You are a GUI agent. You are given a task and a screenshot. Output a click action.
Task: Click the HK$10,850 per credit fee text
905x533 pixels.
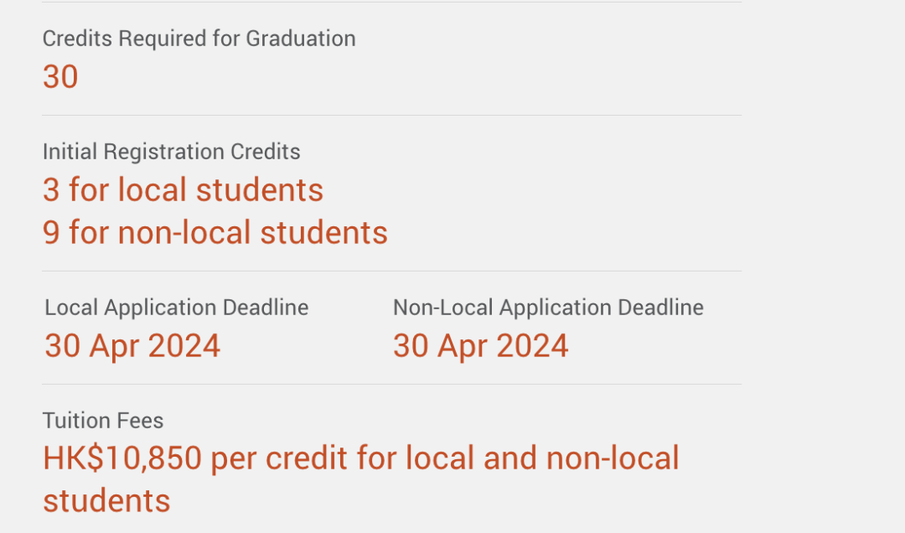click(360, 479)
